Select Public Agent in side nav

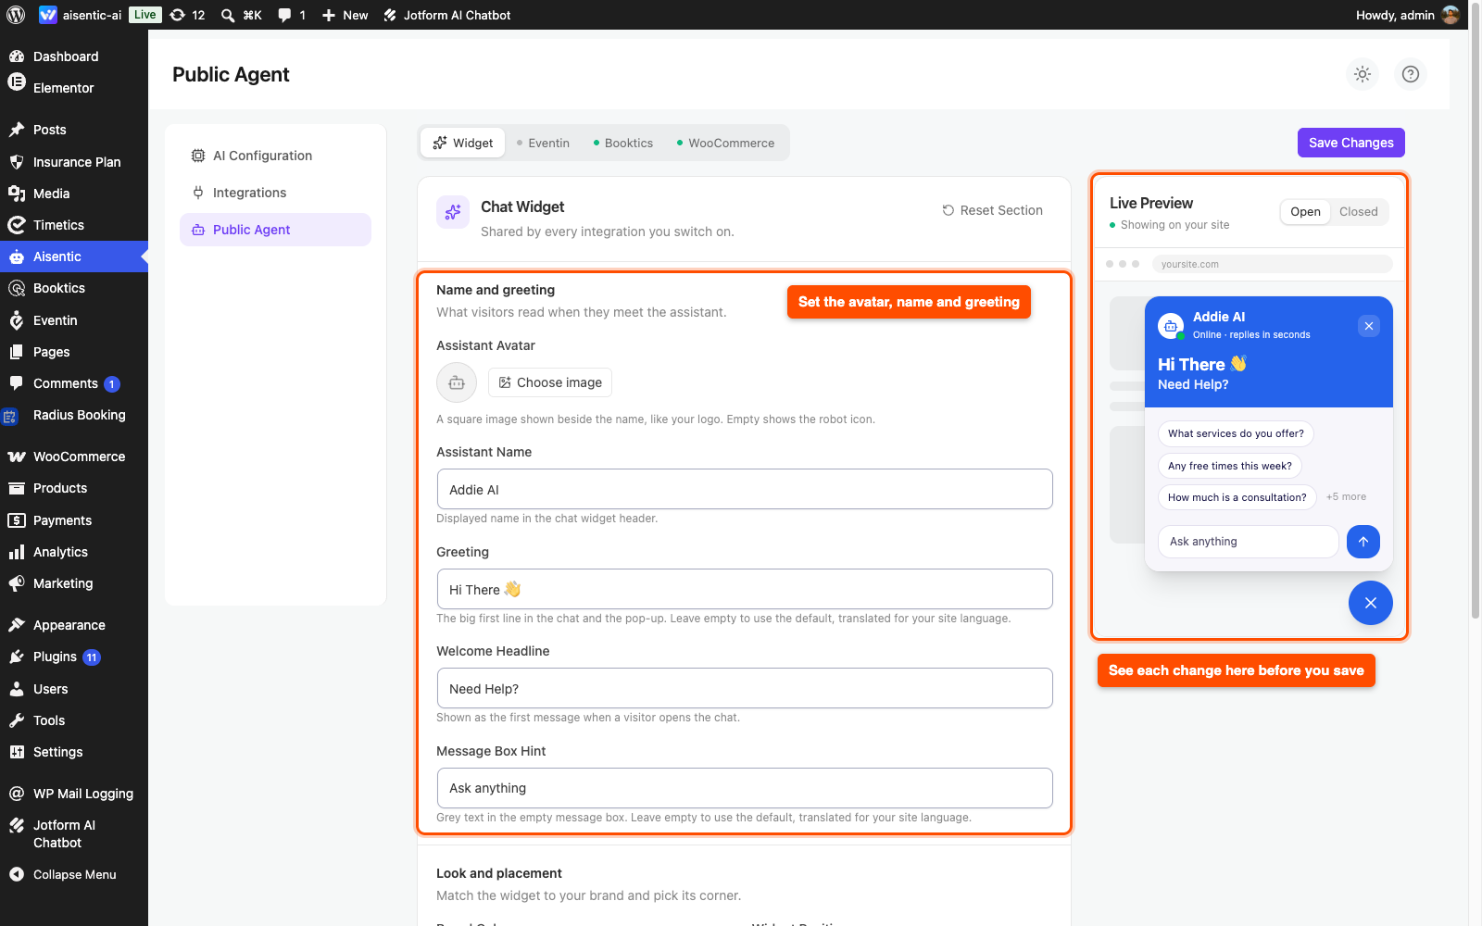tap(275, 230)
